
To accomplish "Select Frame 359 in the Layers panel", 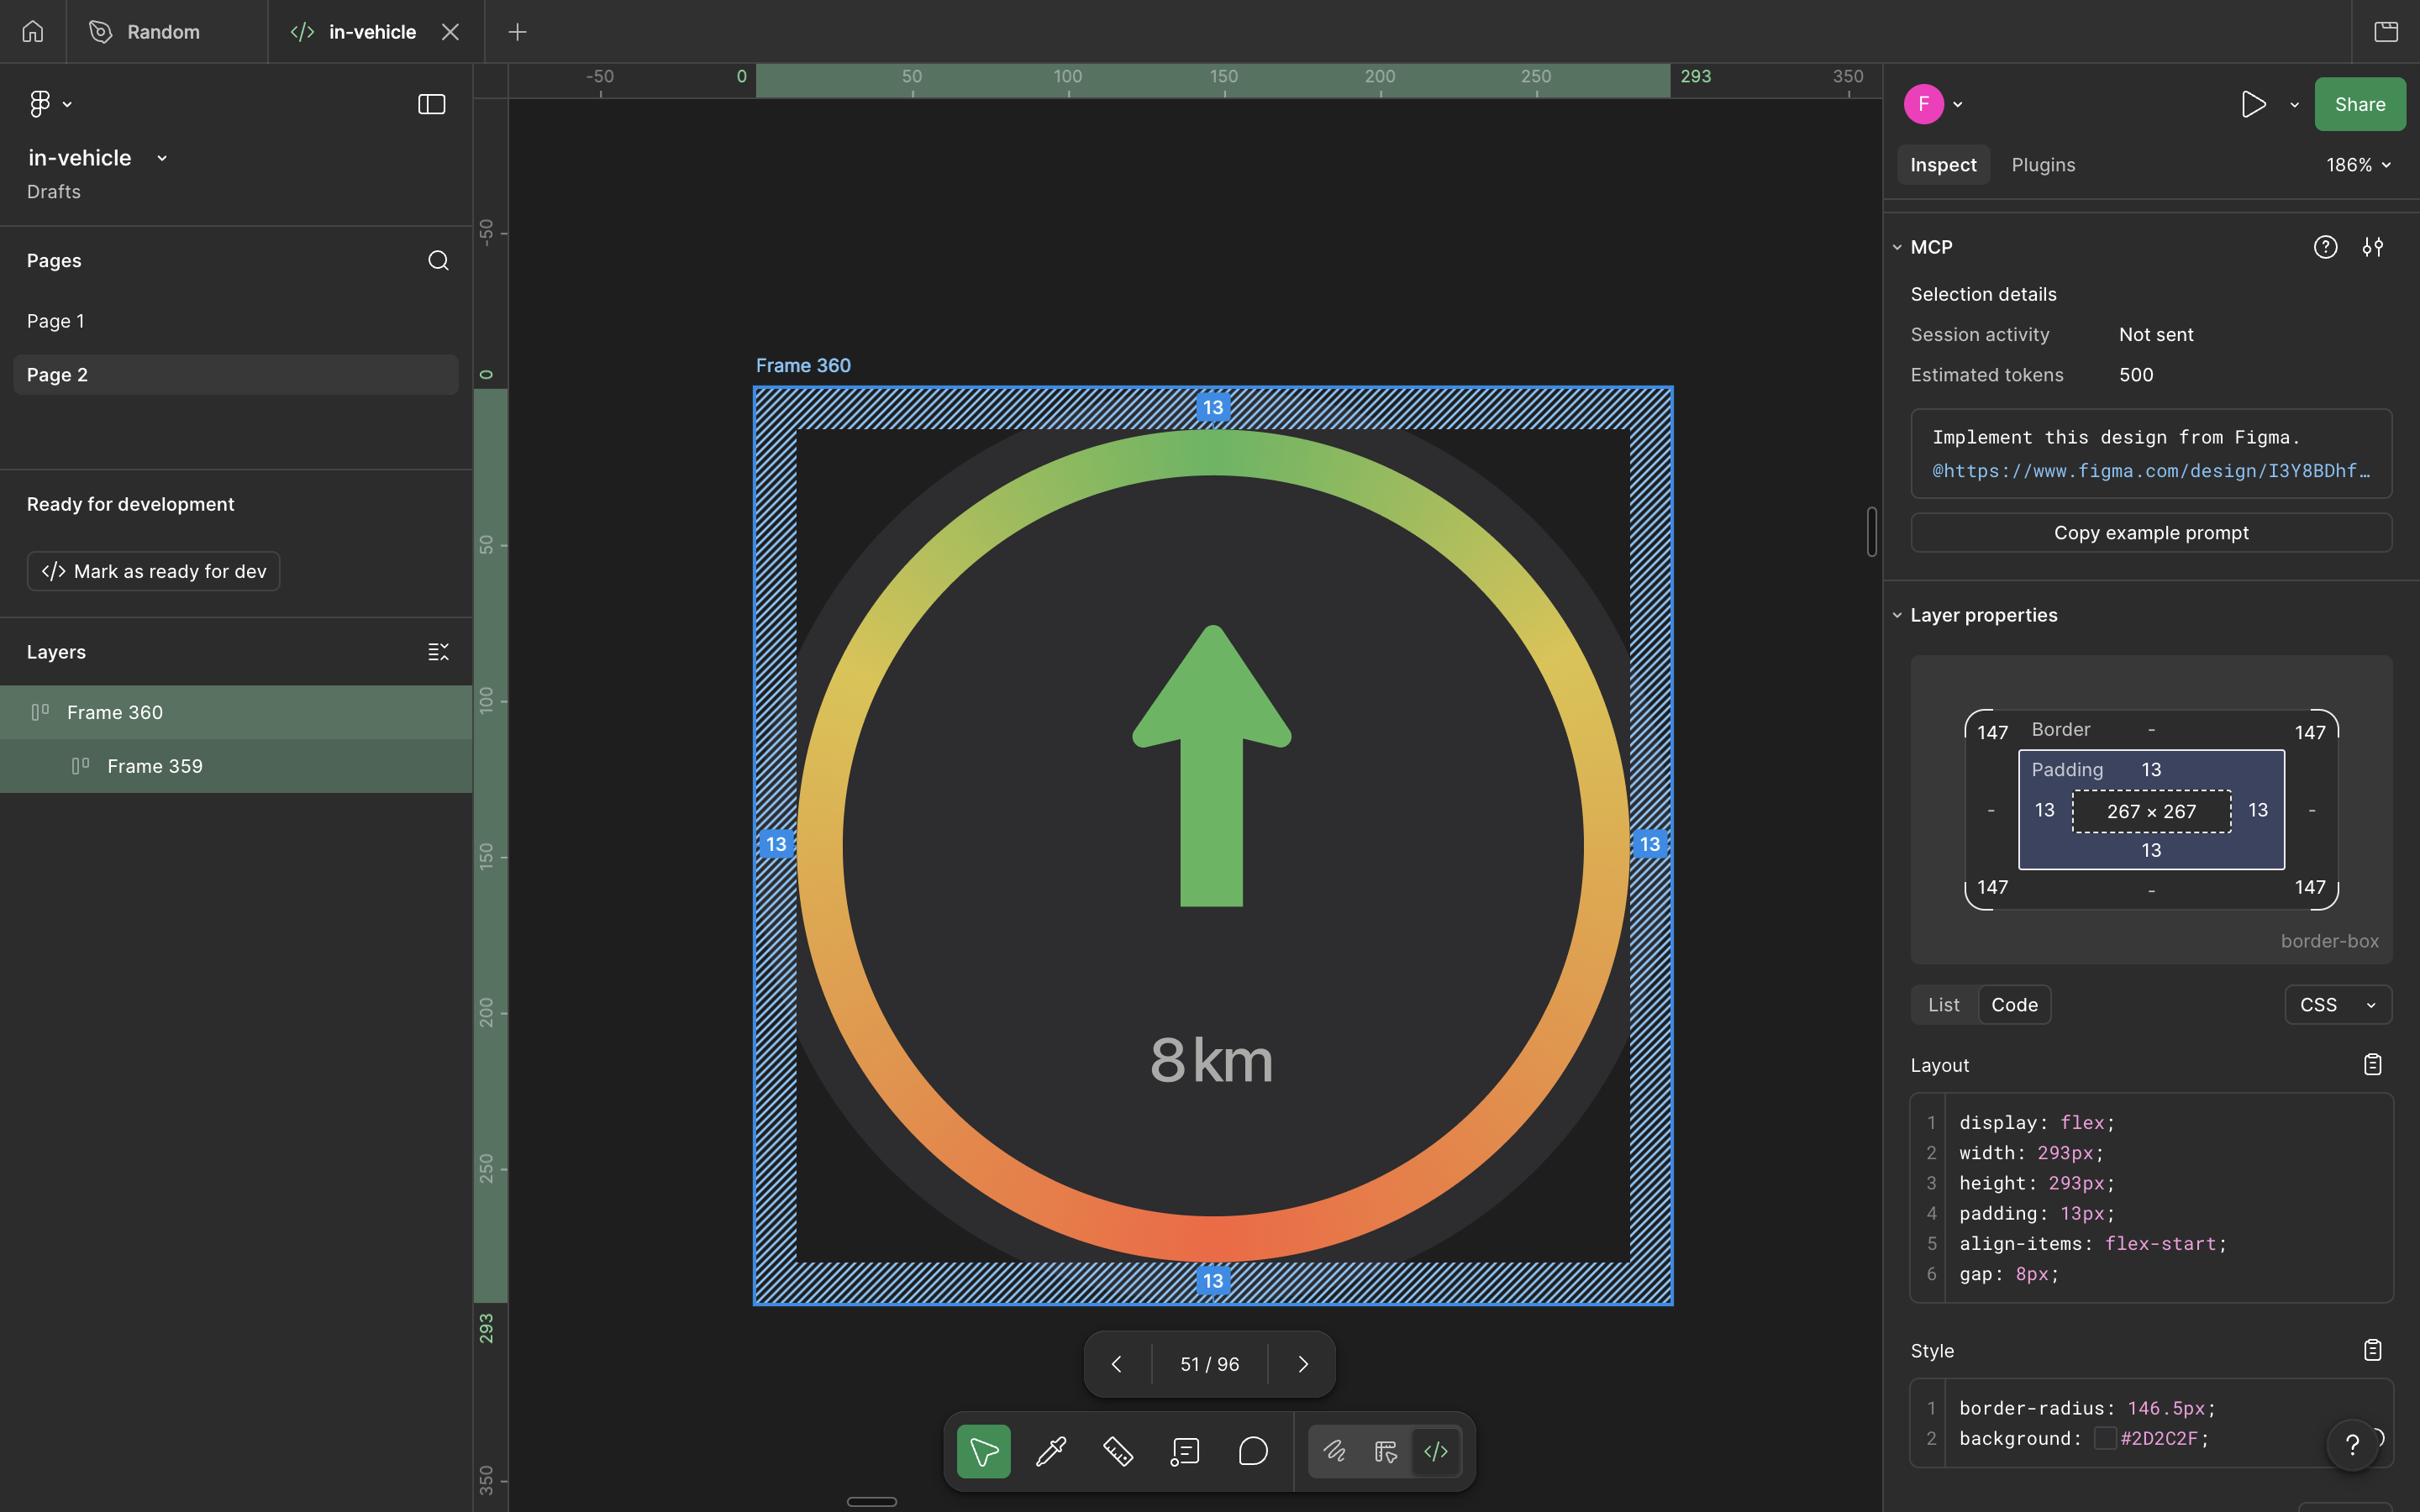I will pyautogui.click(x=154, y=766).
